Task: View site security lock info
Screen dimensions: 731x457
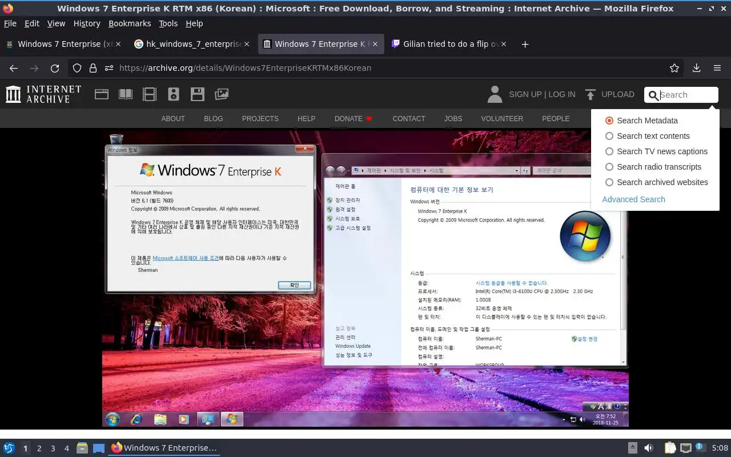Action: (x=93, y=68)
